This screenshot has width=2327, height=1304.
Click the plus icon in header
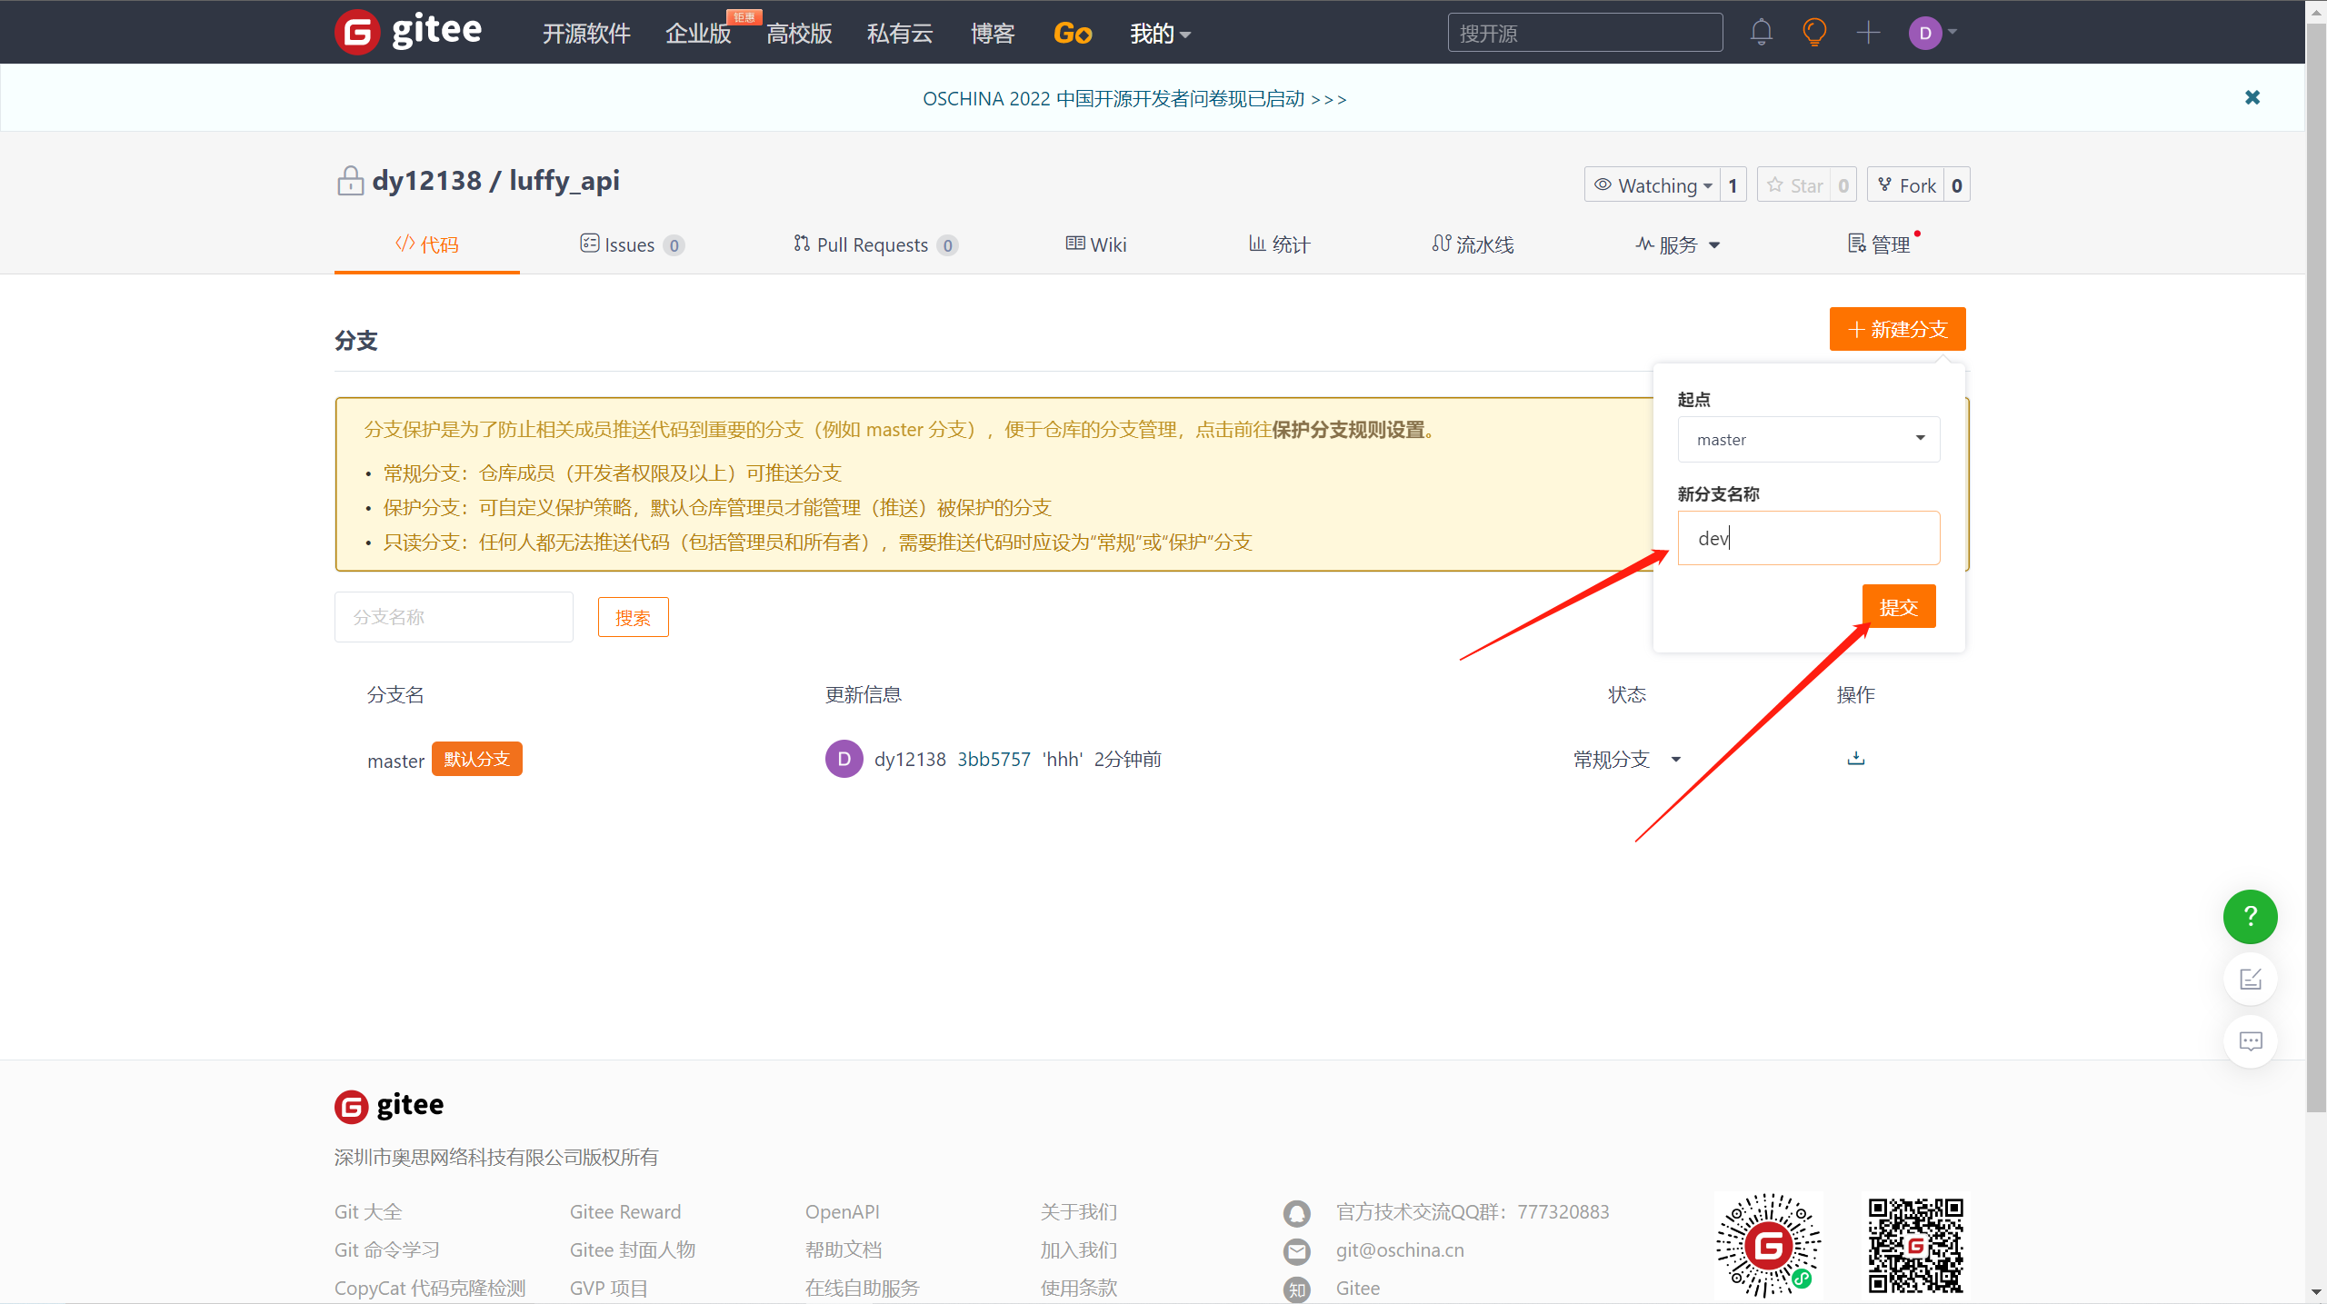click(1868, 33)
